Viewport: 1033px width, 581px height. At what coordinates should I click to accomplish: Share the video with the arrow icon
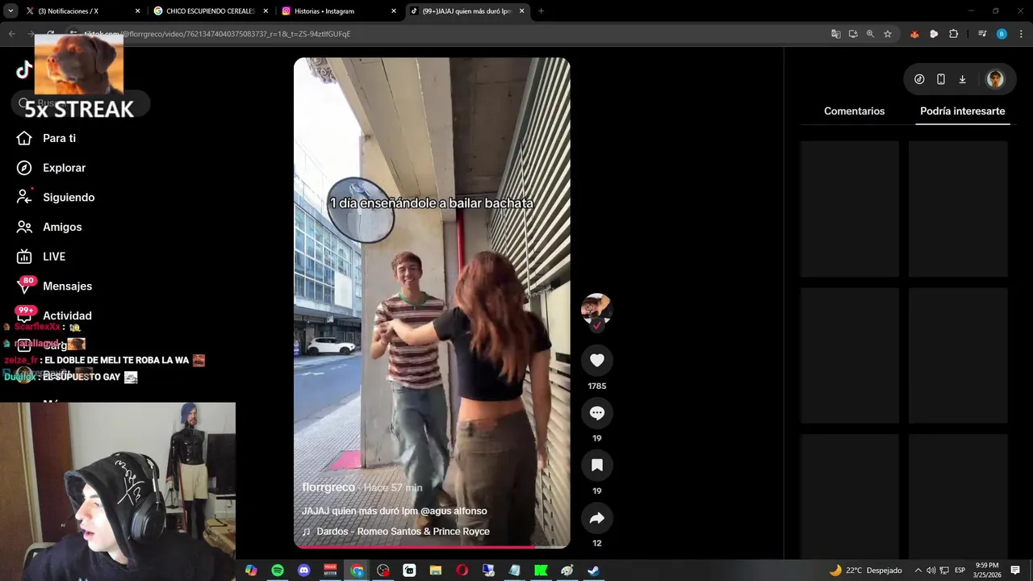(x=597, y=517)
